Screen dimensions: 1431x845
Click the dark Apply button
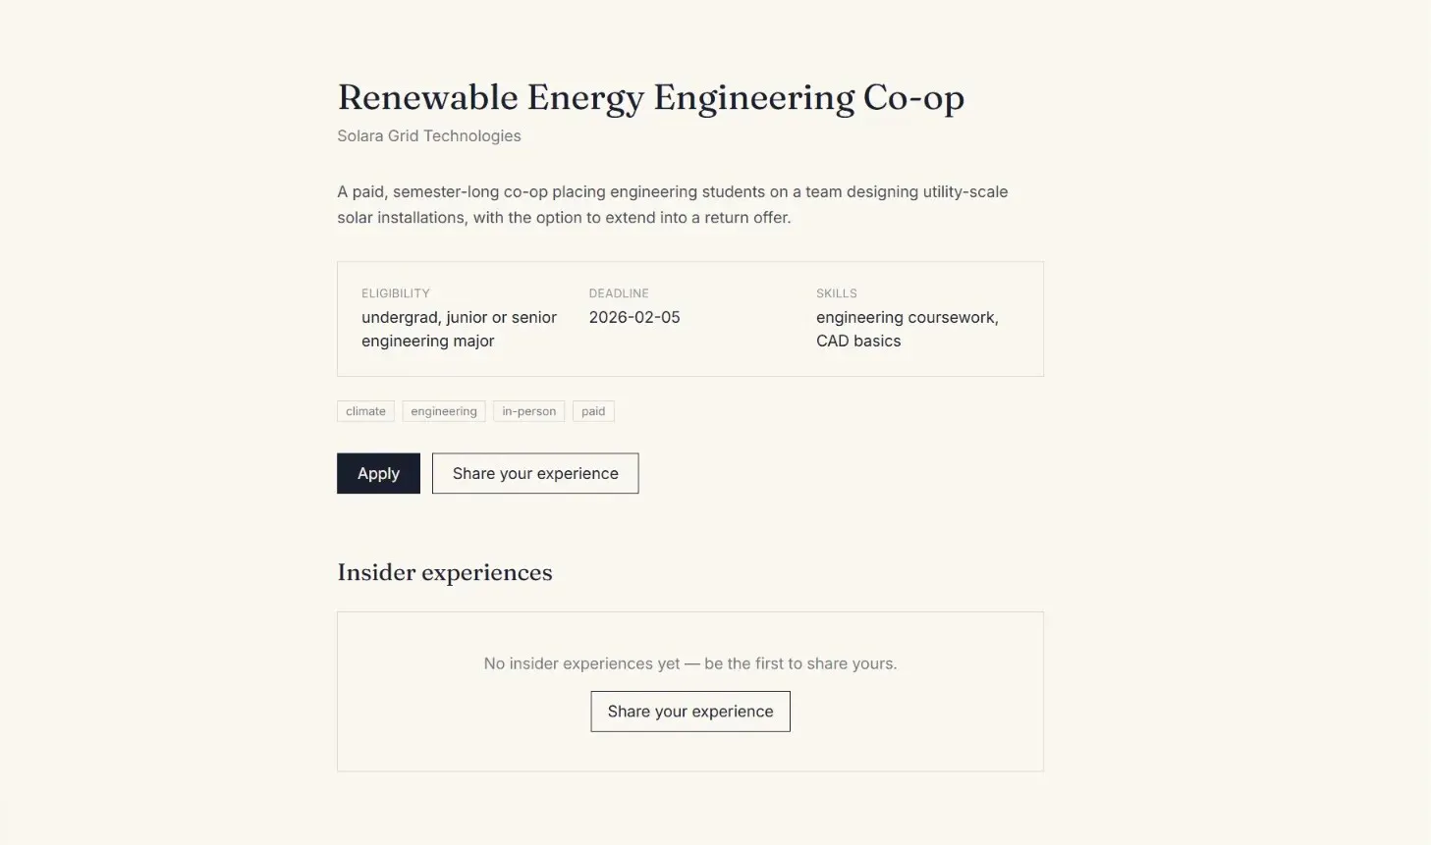(378, 473)
